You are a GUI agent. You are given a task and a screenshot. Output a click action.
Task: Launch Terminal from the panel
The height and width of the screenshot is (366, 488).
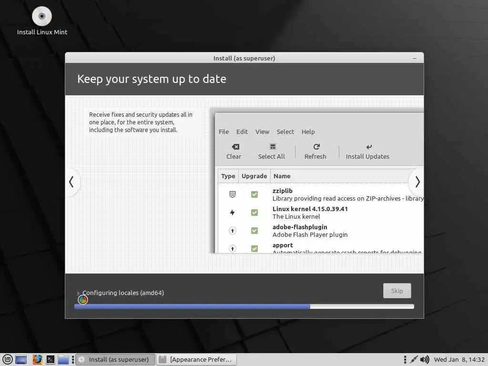pyautogui.click(x=51, y=359)
